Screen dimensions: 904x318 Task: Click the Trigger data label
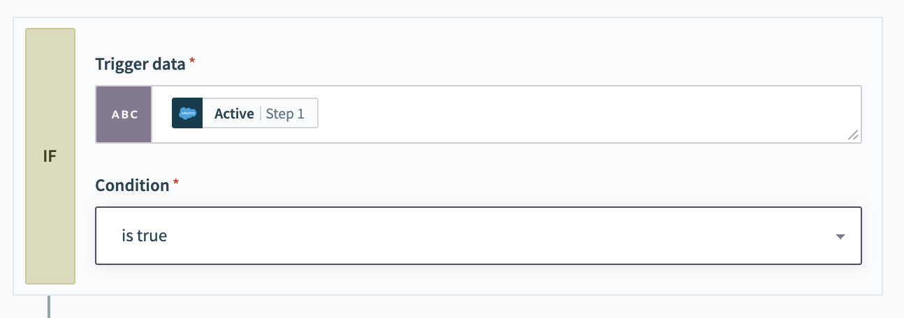tap(140, 64)
